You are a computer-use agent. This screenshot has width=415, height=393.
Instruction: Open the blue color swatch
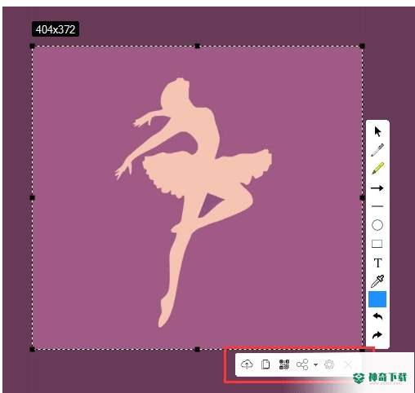pyautogui.click(x=377, y=299)
